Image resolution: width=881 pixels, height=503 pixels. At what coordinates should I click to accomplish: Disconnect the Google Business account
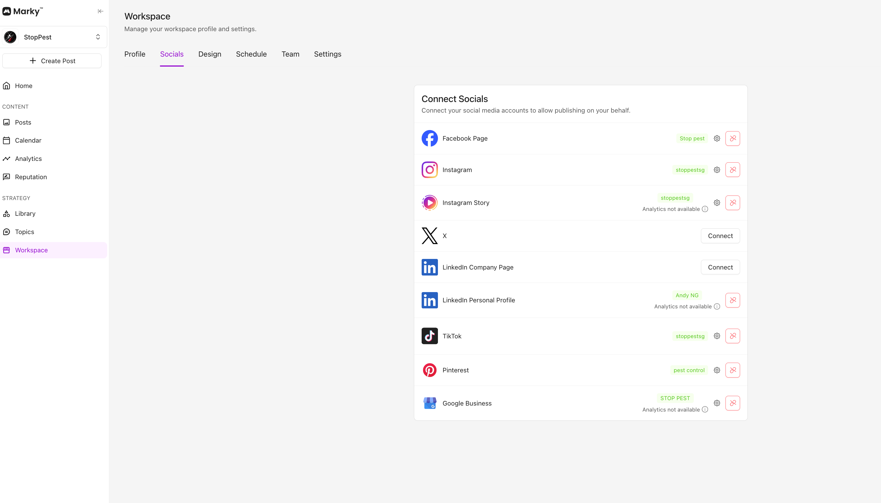(732, 403)
